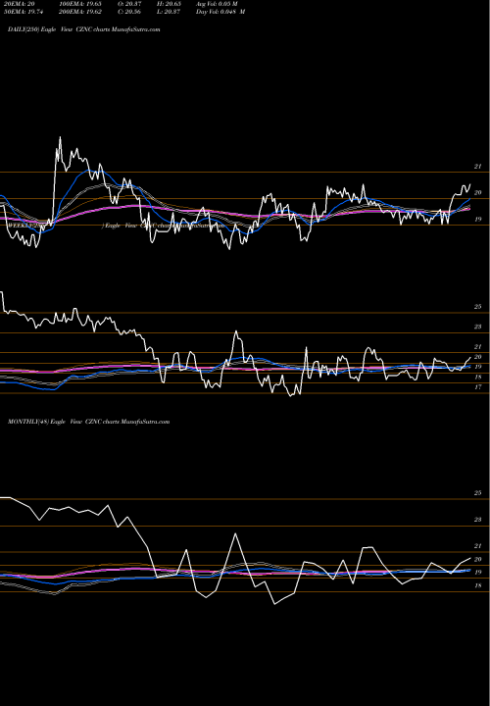Viewport: 490px width, 706px height.
Task: Click the 19 price label on daily chart
Action: pyautogui.click(x=478, y=220)
